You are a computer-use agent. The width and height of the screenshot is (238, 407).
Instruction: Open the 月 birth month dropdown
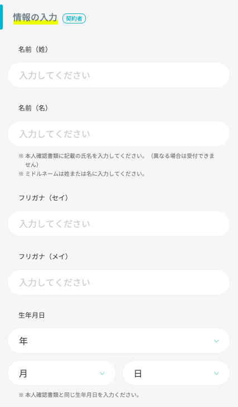pos(61,373)
